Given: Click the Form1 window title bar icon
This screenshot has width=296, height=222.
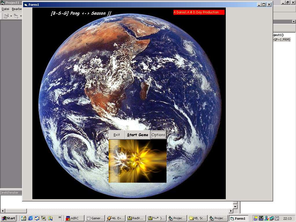Looking at the screenshot, I should 26,5.
